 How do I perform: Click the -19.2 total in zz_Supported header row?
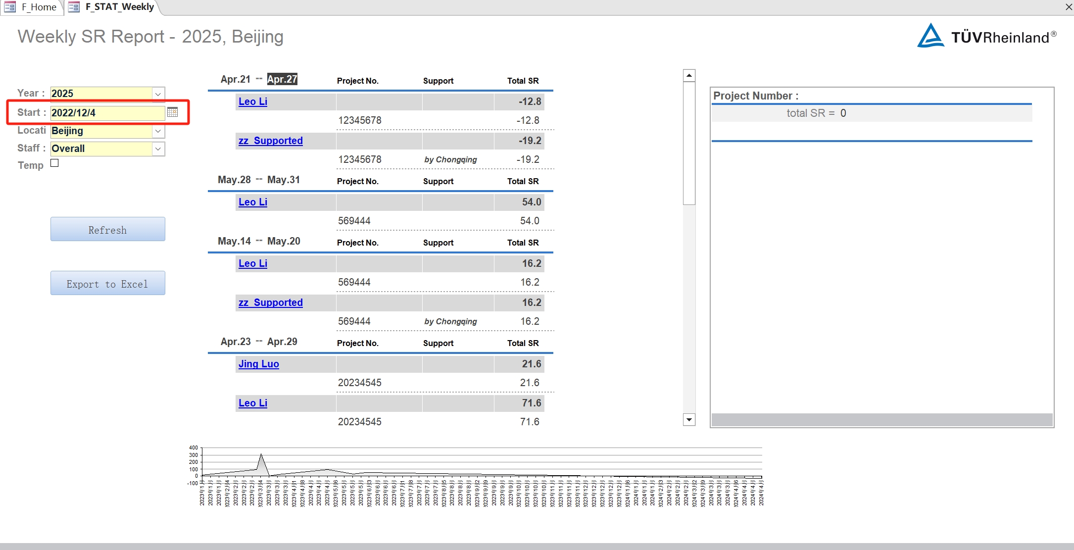pos(530,141)
